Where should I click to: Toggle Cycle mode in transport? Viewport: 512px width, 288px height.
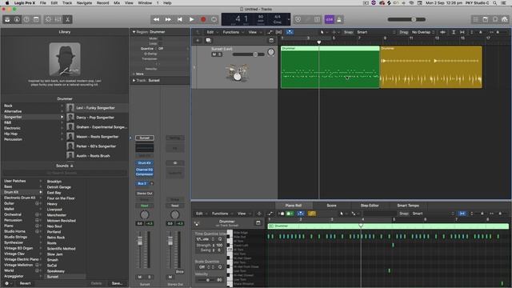[x=214, y=19]
